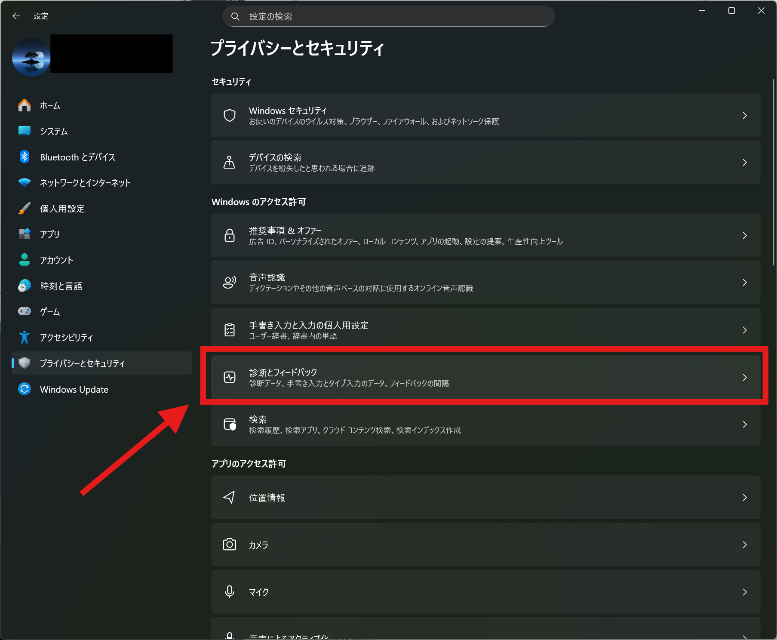This screenshot has width=777, height=640.
Task: Select アクセシビリティ label in the sidebar
Action: (x=67, y=338)
